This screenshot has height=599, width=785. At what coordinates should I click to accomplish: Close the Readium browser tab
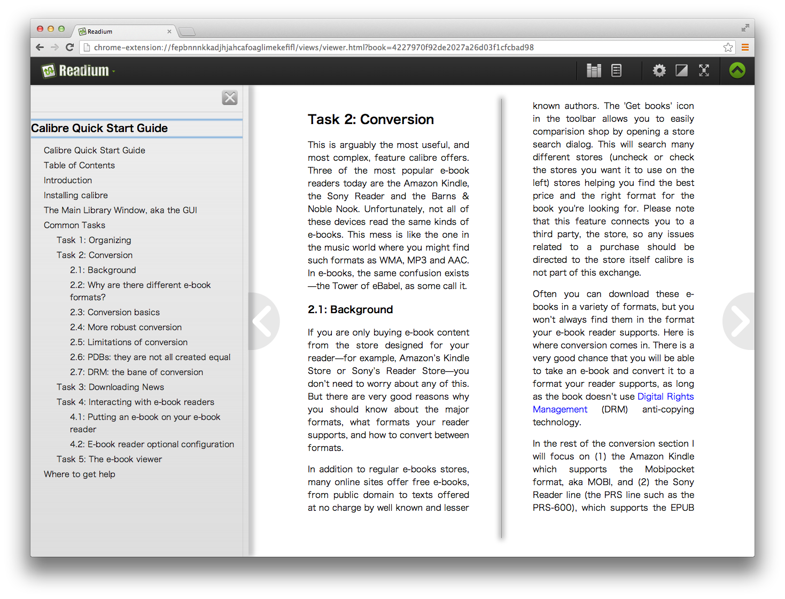(169, 32)
